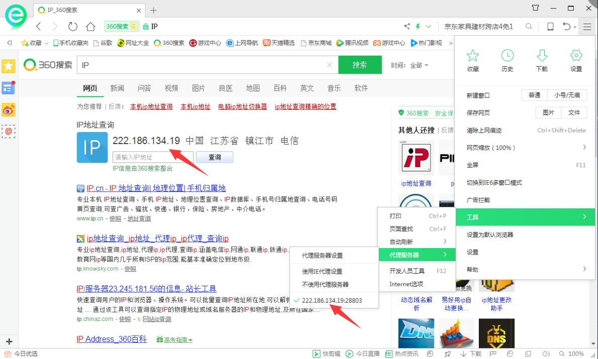Open the hamburger main menu icon
Viewport: 598px width, 359px height.
point(587,26)
